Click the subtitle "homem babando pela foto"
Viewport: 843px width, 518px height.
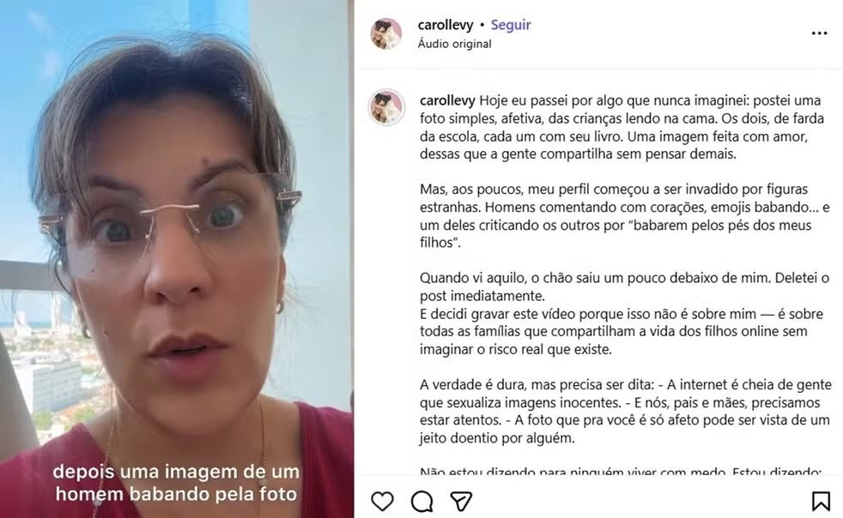176,494
